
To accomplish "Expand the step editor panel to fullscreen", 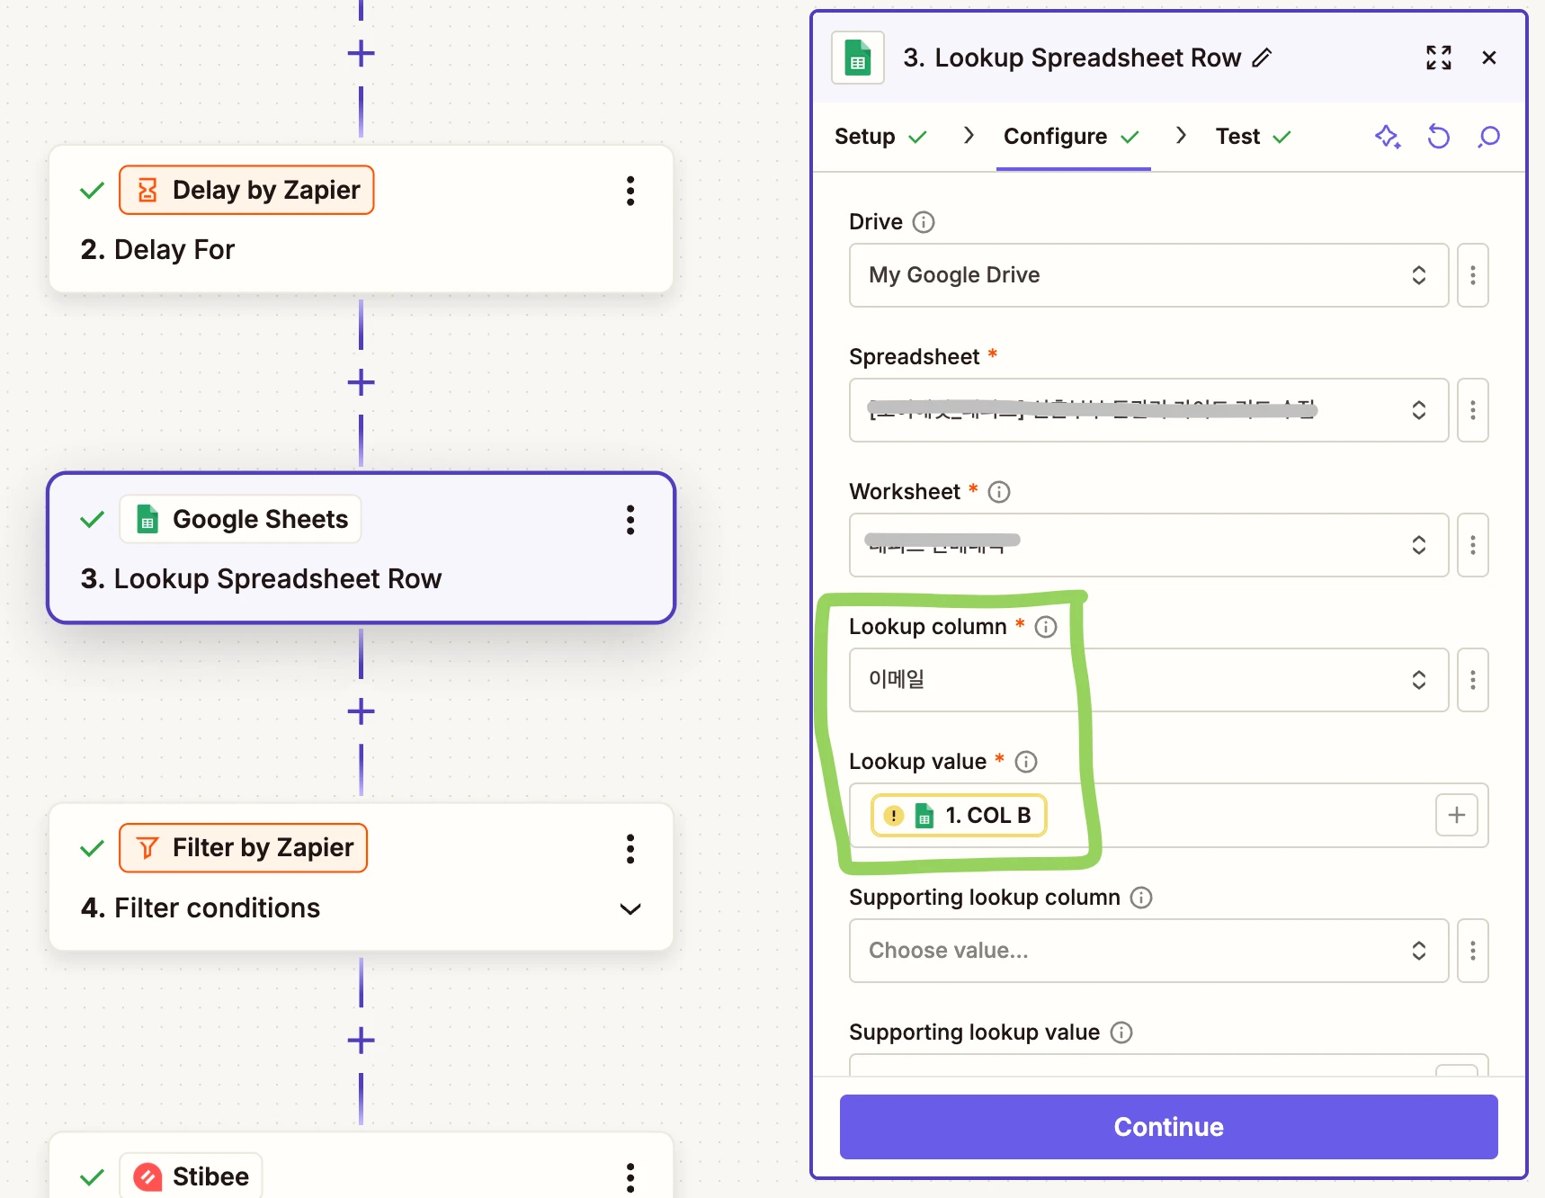I will tap(1438, 58).
